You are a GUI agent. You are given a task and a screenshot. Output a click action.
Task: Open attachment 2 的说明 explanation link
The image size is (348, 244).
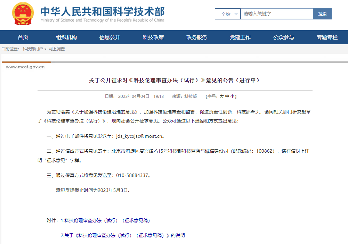click(x=123, y=235)
